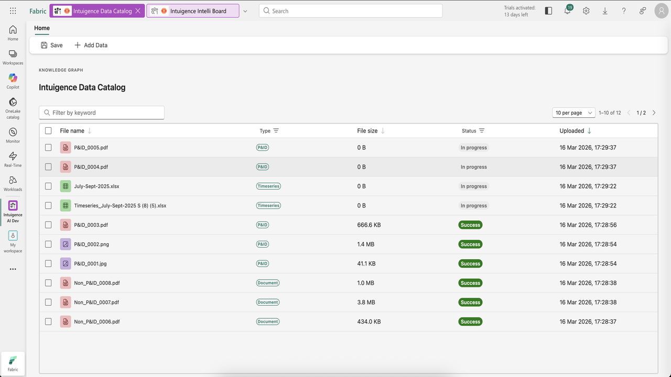Screen dimensions: 671x377
Task: Go to the previous page of results
Action: point(629,113)
